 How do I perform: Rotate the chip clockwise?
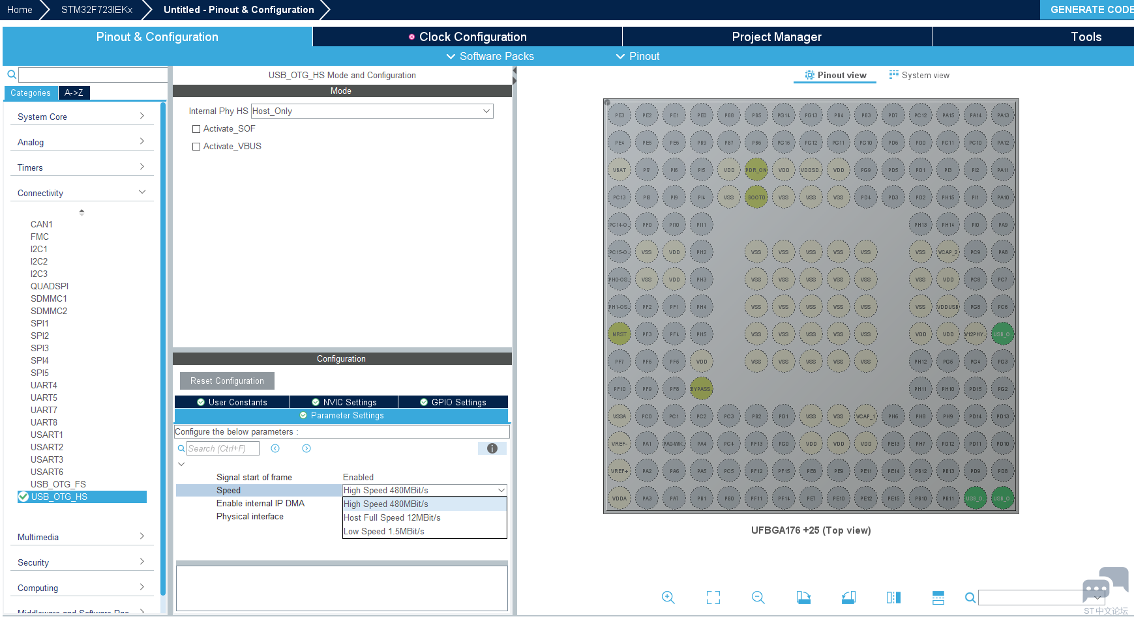[x=803, y=597]
